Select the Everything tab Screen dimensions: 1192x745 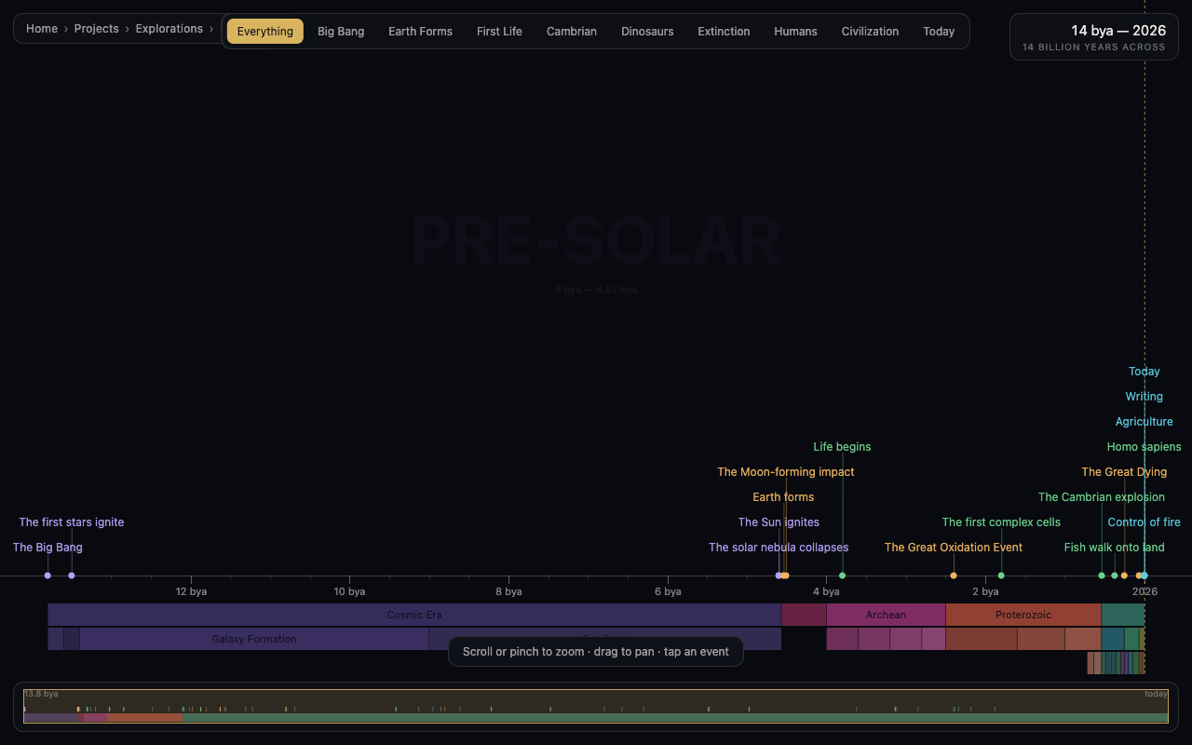[x=265, y=31]
